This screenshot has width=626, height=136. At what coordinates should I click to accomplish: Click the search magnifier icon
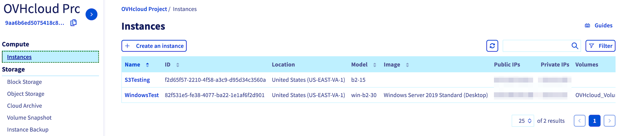click(x=575, y=46)
